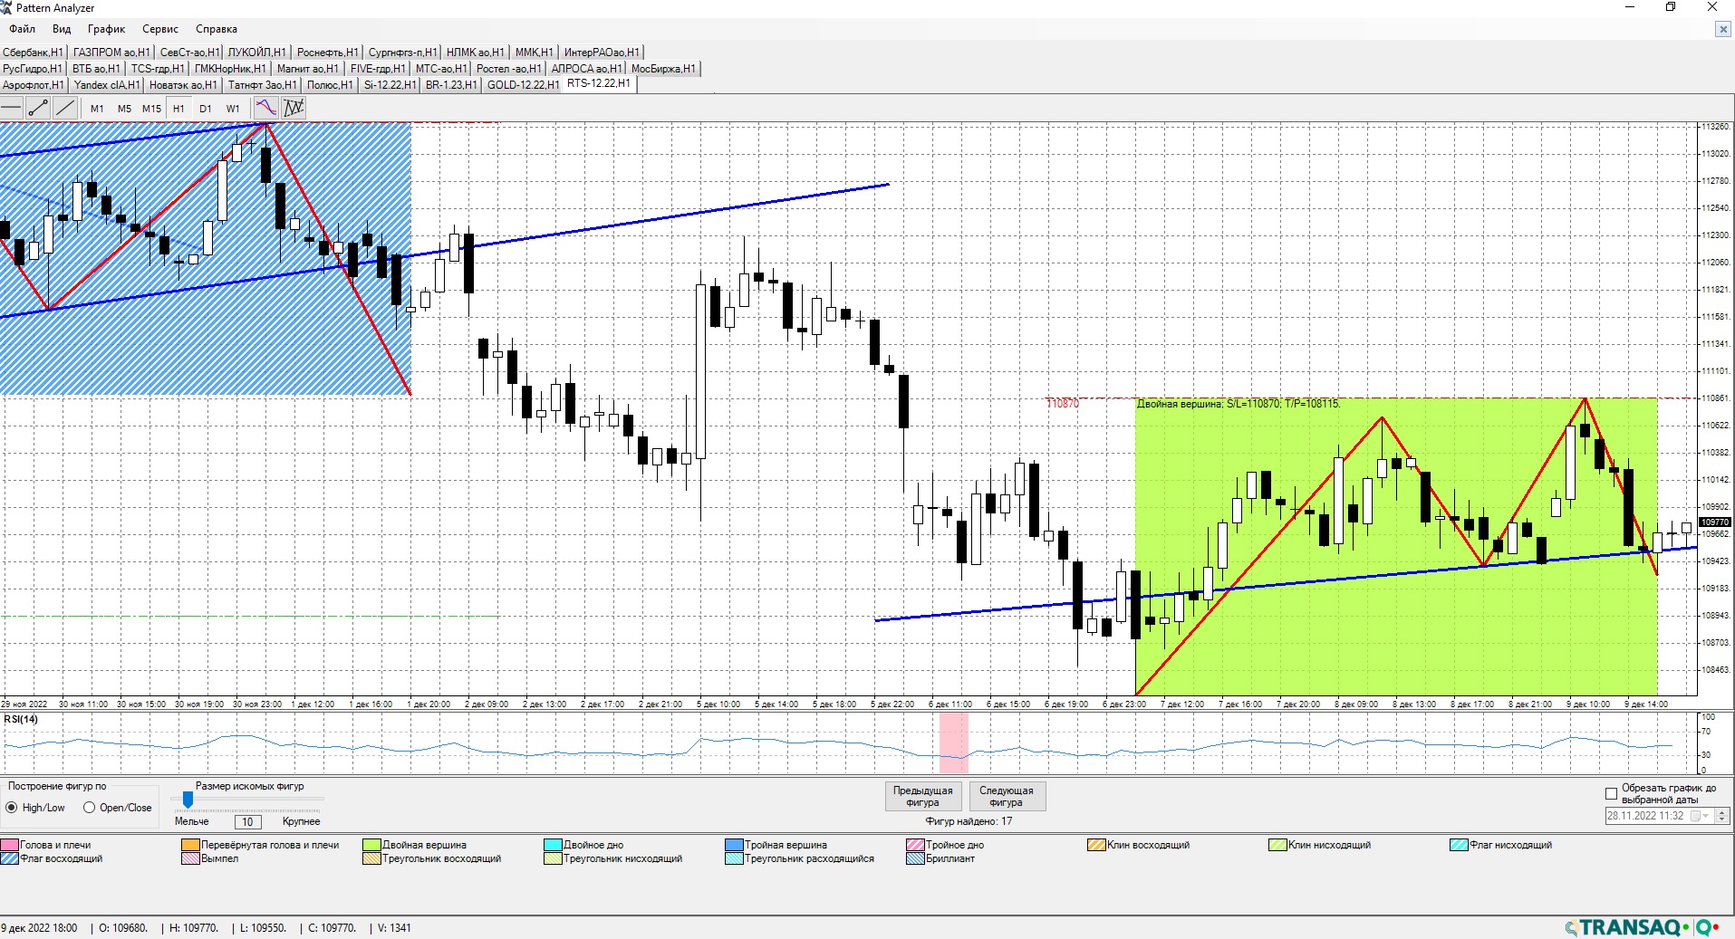Open the ВТБ ао,H1 chart tab
1735x939 pixels.
[x=96, y=69]
